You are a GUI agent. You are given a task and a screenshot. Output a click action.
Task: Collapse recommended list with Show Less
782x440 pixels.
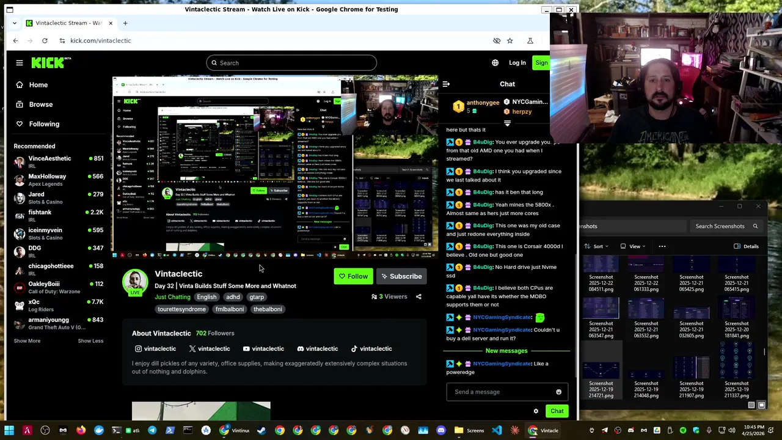click(x=90, y=341)
